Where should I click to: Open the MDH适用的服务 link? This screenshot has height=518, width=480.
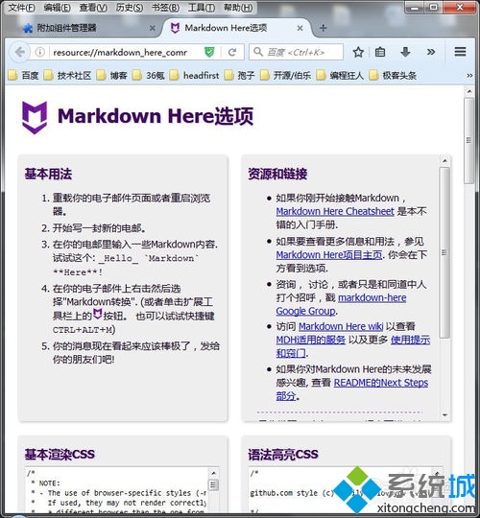pos(310,340)
